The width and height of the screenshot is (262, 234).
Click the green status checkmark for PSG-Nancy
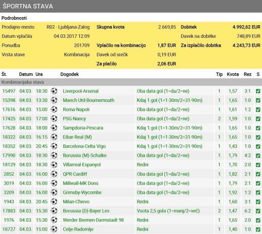258,118
